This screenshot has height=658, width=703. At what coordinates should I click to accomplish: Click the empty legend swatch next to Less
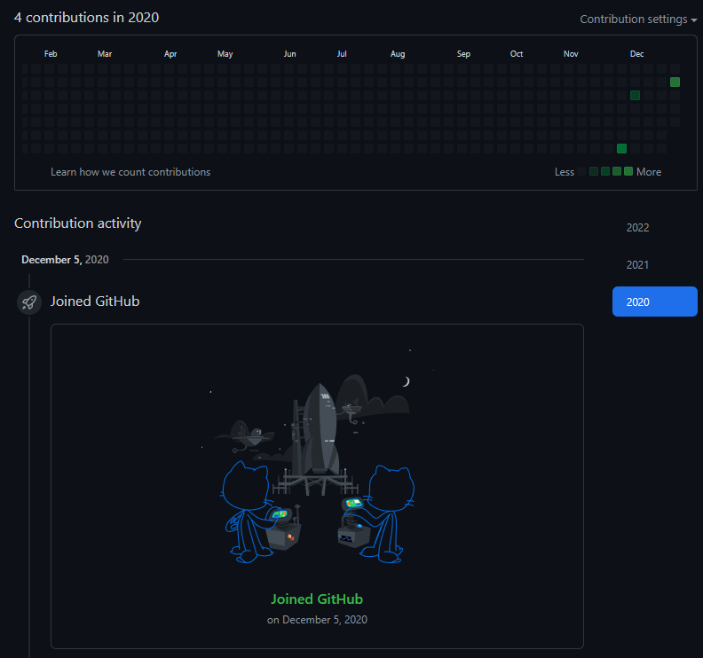tap(581, 171)
